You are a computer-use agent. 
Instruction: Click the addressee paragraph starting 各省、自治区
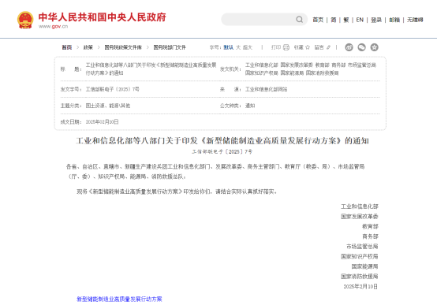click(215, 172)
